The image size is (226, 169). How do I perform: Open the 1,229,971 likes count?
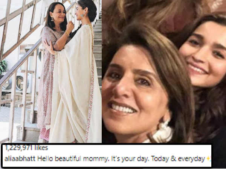(x=26, y=148)
